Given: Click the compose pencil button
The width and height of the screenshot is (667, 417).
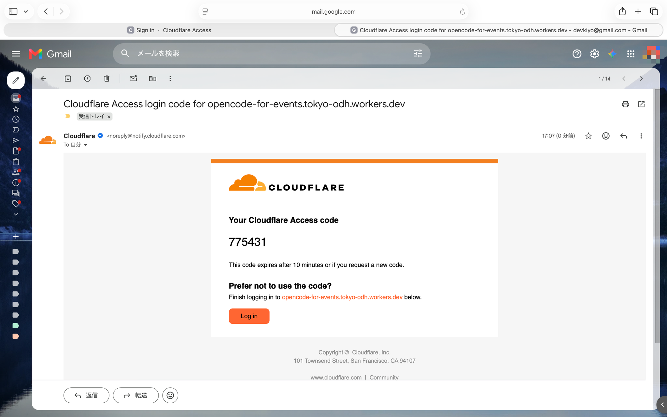Looking at the screenshot, I should (x=16, y=80).
